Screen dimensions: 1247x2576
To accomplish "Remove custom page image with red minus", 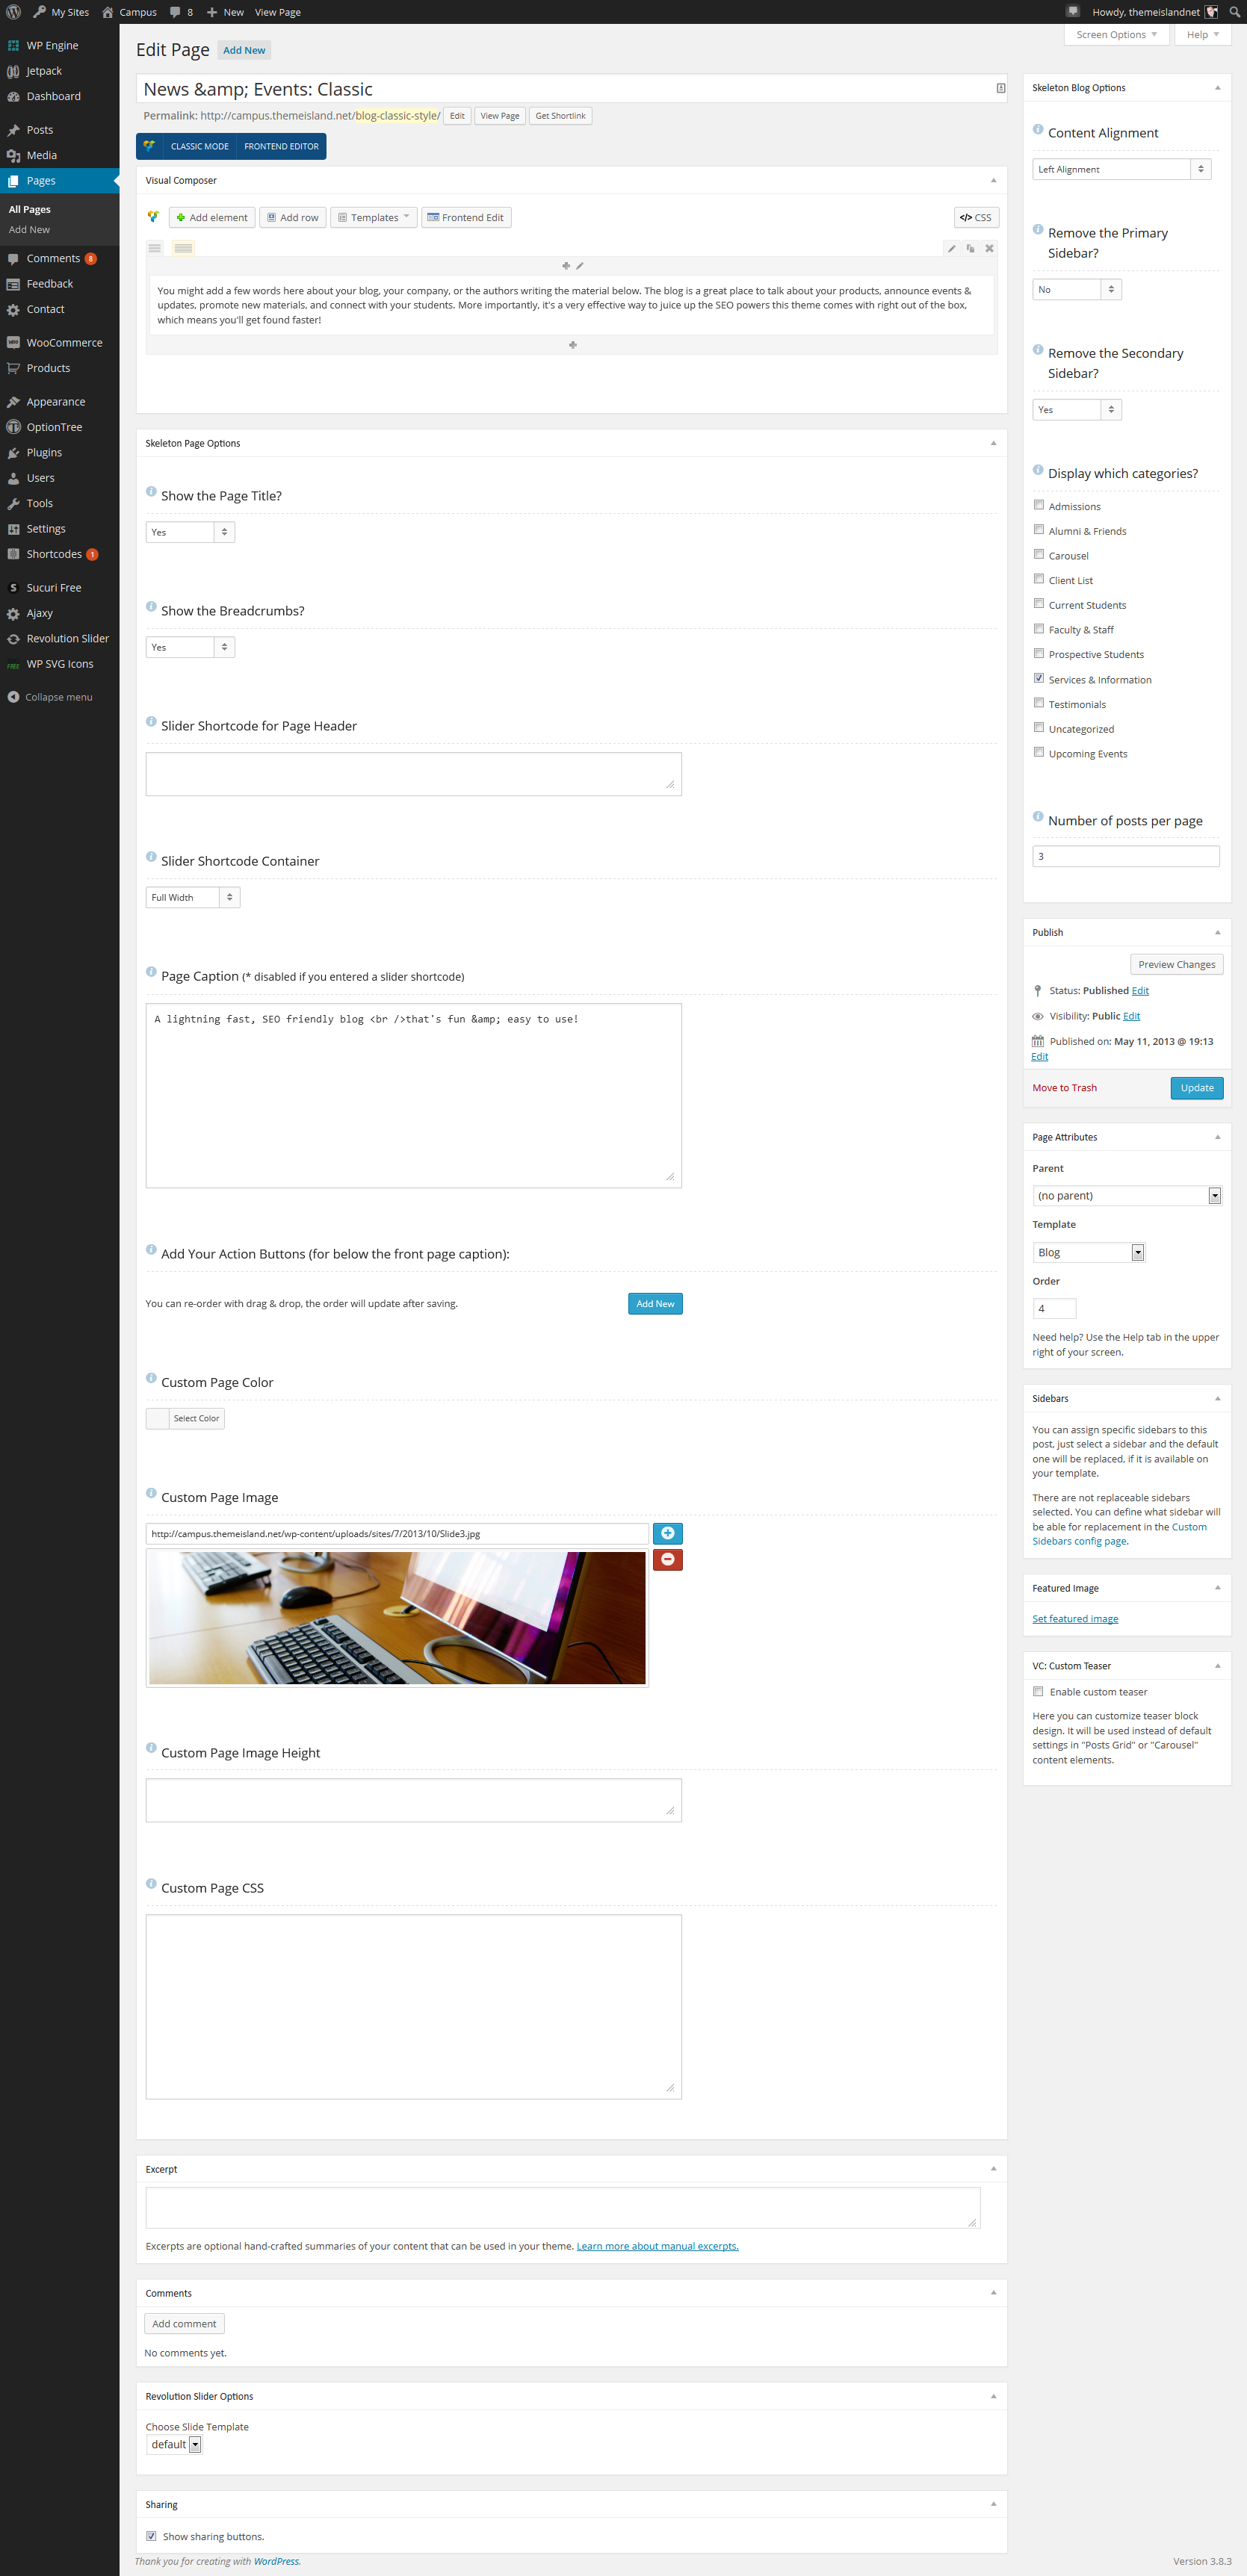I will click(667, 1559).
